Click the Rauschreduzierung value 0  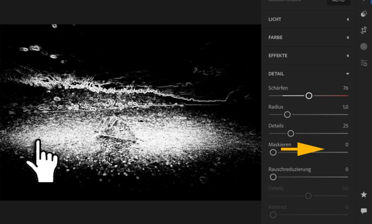click(x=347, y=169)
